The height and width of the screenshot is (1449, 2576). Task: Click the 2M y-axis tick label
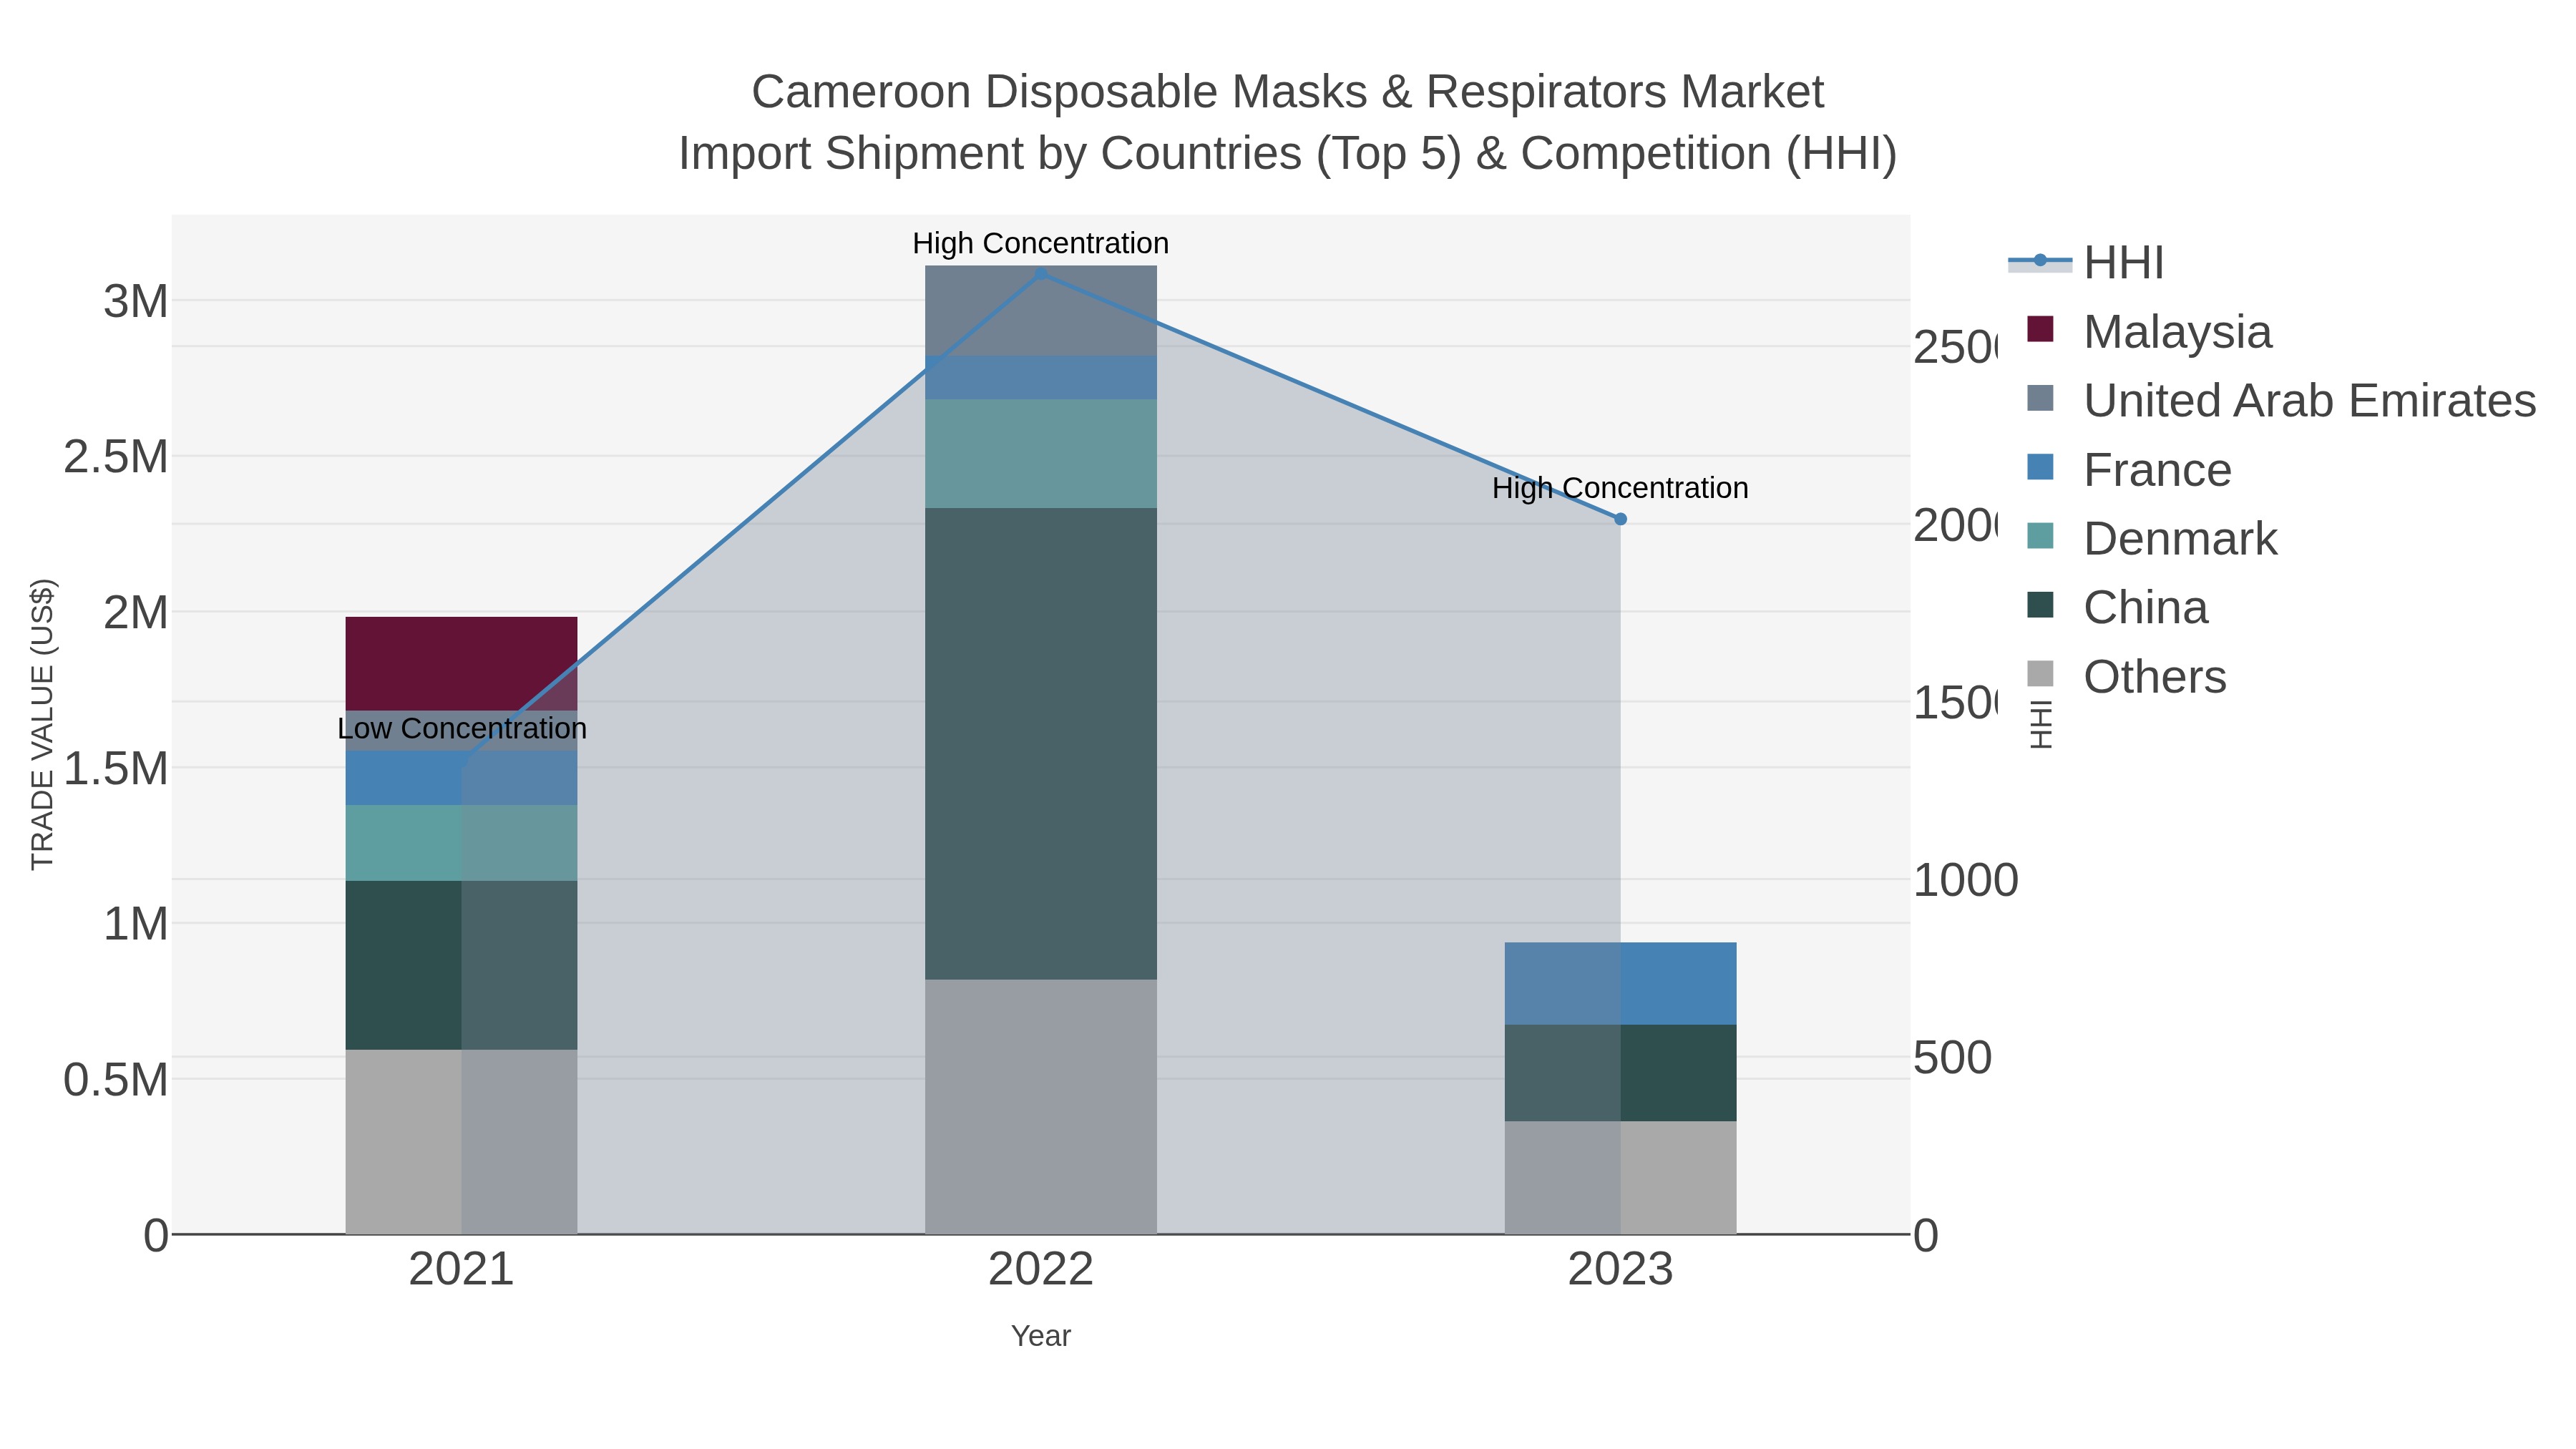(x=136, y=613)
